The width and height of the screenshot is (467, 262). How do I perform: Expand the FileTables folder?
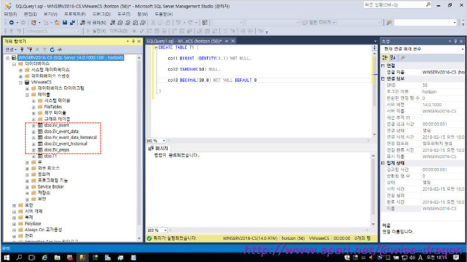point(34,107)
